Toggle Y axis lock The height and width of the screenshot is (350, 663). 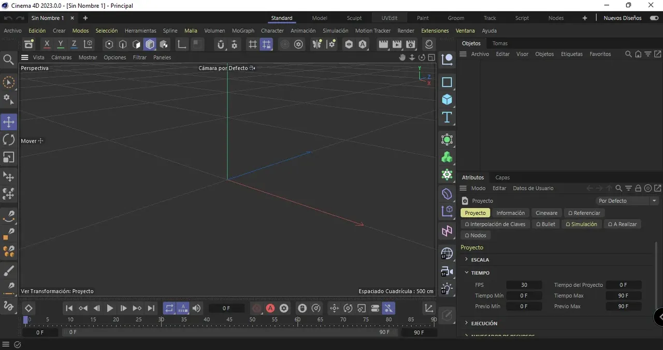coord(61,45)
